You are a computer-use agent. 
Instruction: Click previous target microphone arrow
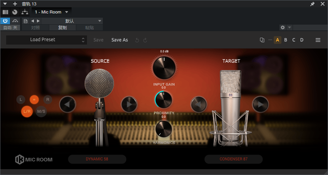coord(199,104)
